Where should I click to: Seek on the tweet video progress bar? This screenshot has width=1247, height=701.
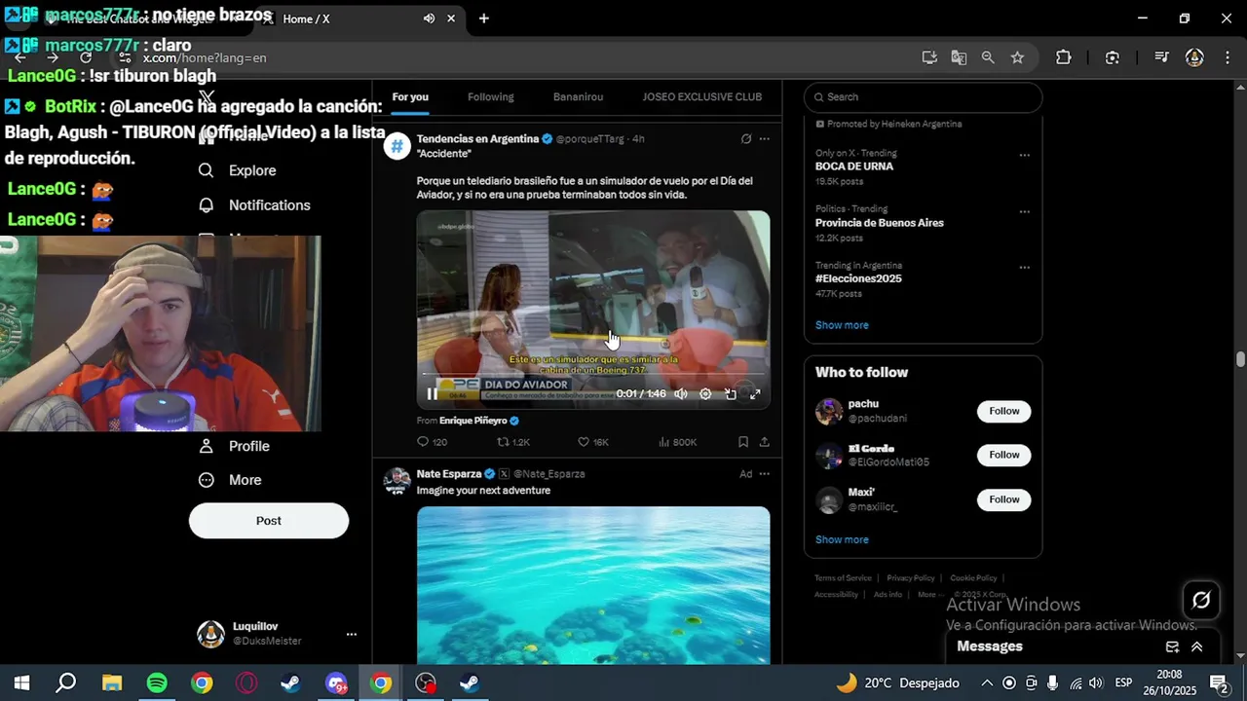point(592,374)
